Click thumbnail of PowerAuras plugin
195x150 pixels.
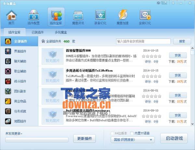click(x=52, y=116)
